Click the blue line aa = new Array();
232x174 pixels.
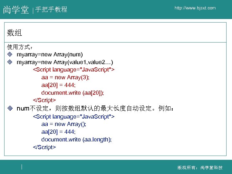[63, 124]
